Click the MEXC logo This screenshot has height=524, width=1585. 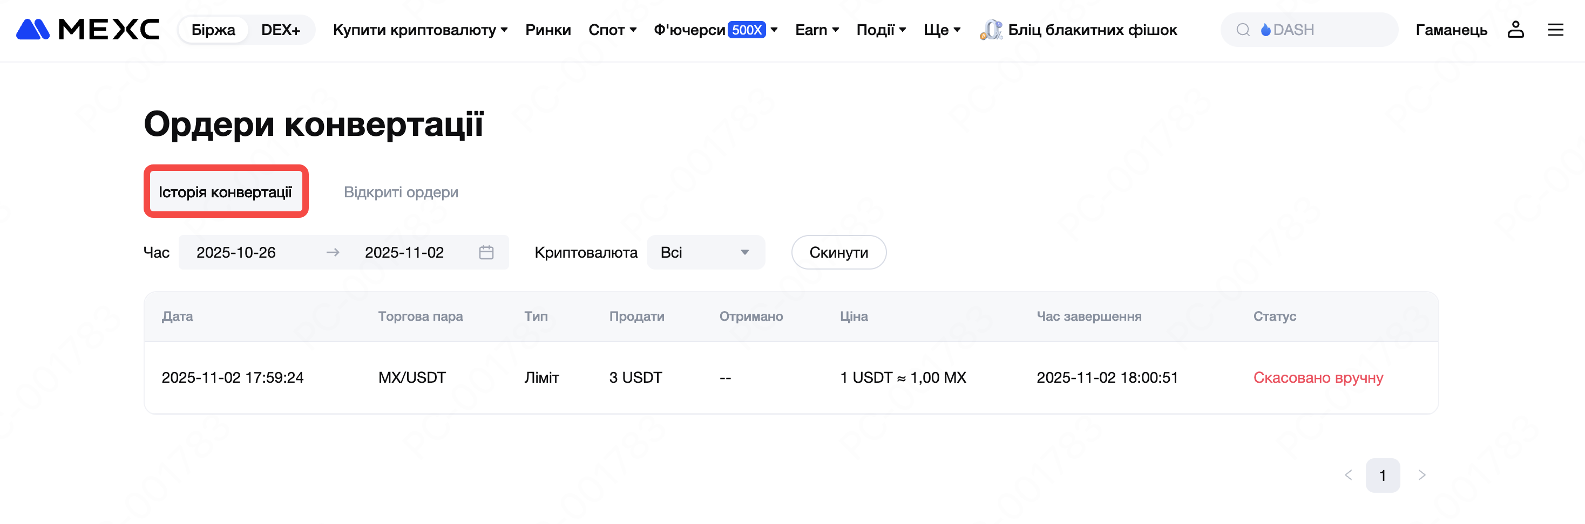point(87,30)
